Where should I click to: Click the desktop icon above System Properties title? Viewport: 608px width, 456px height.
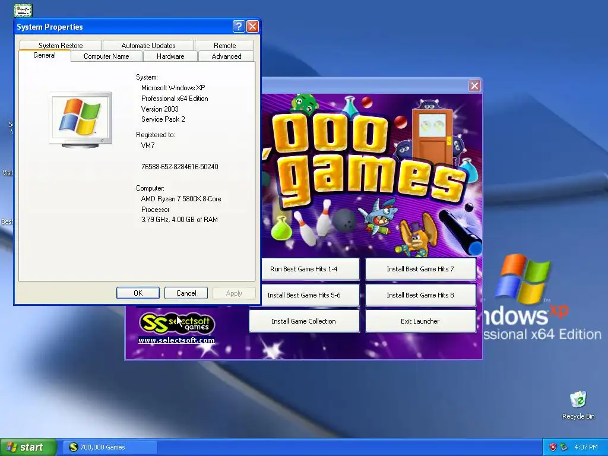coord(23,9)
